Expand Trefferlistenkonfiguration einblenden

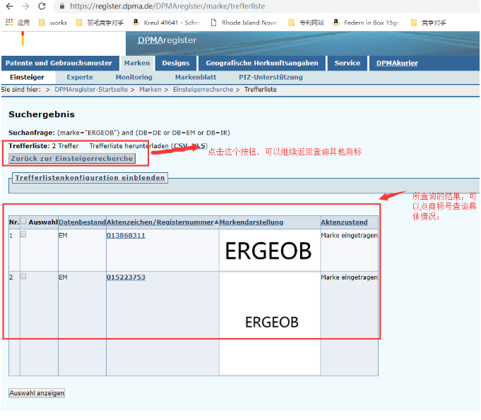coord(90,178)
